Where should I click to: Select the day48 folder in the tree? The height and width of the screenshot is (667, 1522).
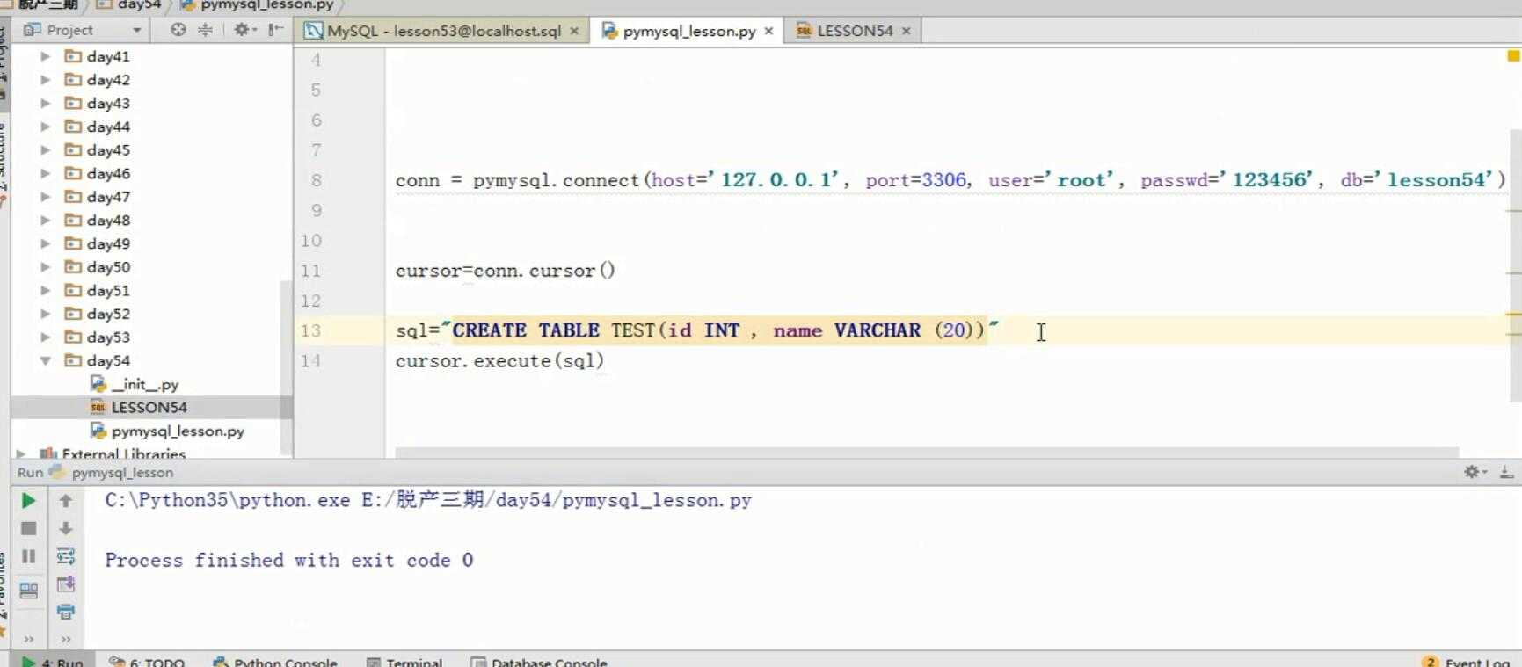(x=108, y=220)
